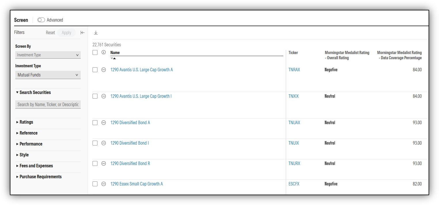Viewport: 439px width, 205px height.
Task: Toggle the Advanced switch on
Action: (x=41, y=20)
